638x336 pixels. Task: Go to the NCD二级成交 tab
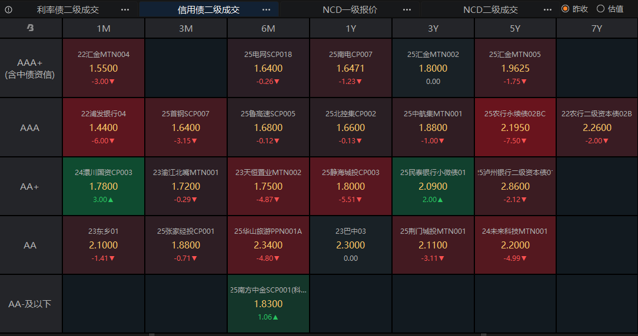pos(490,9)
